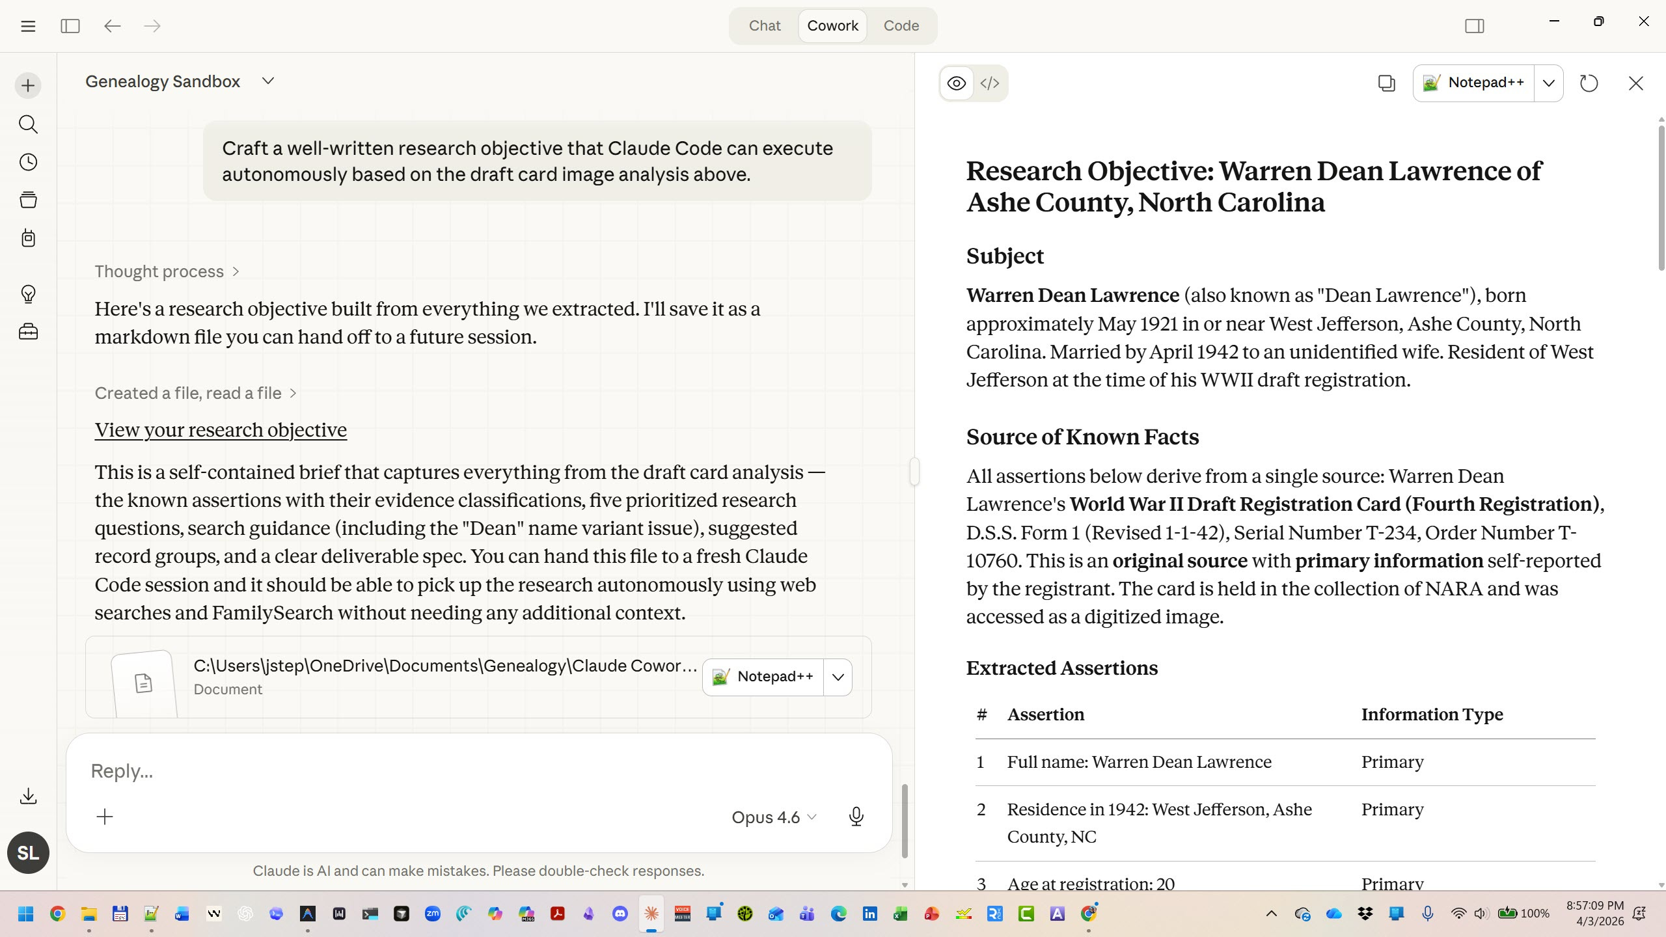Toggle the left sidebar panel
1666x937 pixels.
coord(70,26)
